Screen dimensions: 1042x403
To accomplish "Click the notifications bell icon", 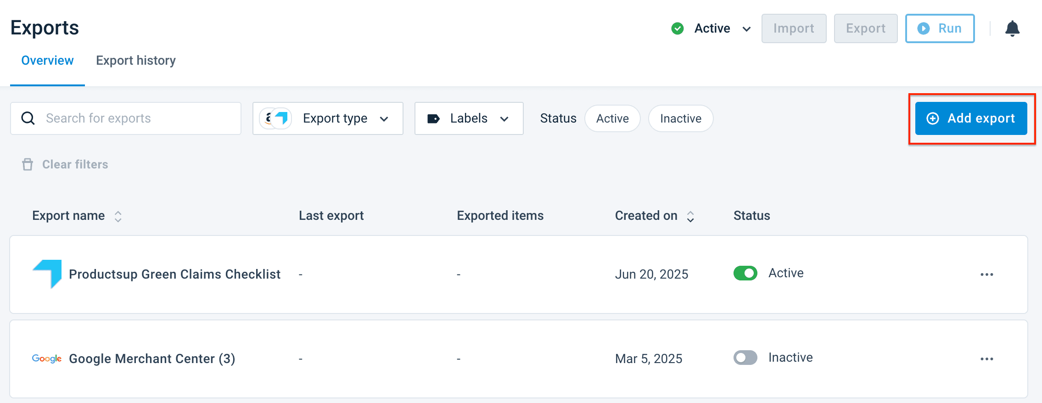I will coord(1012,28).
